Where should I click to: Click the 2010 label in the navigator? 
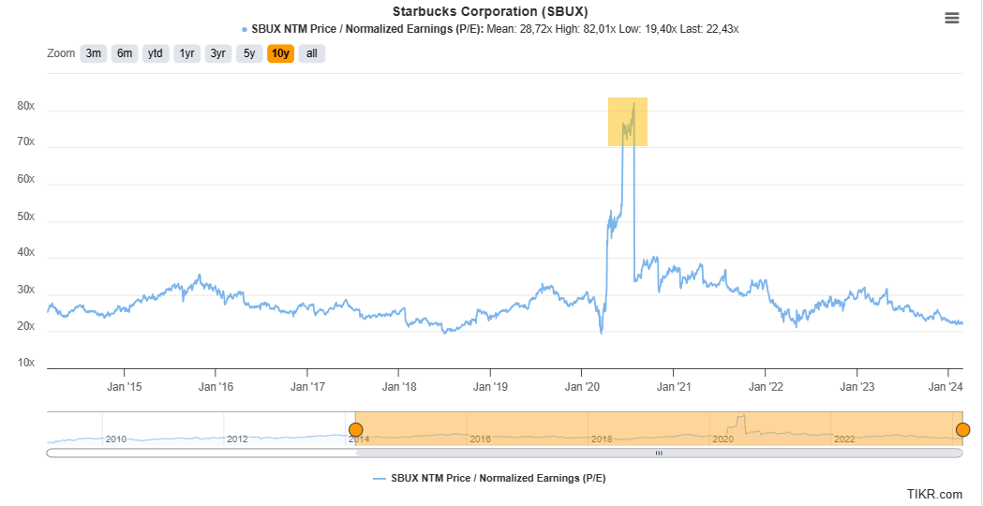point(116,439)
